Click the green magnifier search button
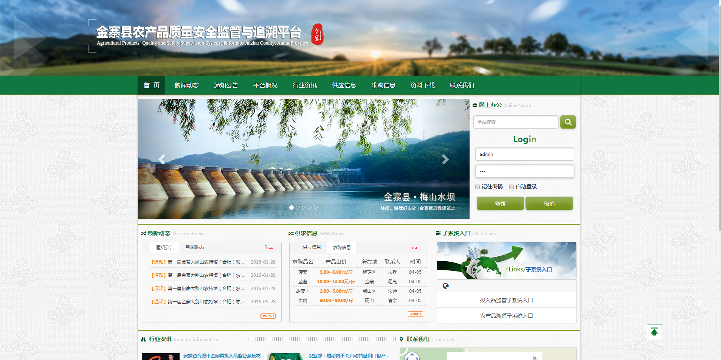The width and height of the screenshot is (721, 360). pos(567,122)
